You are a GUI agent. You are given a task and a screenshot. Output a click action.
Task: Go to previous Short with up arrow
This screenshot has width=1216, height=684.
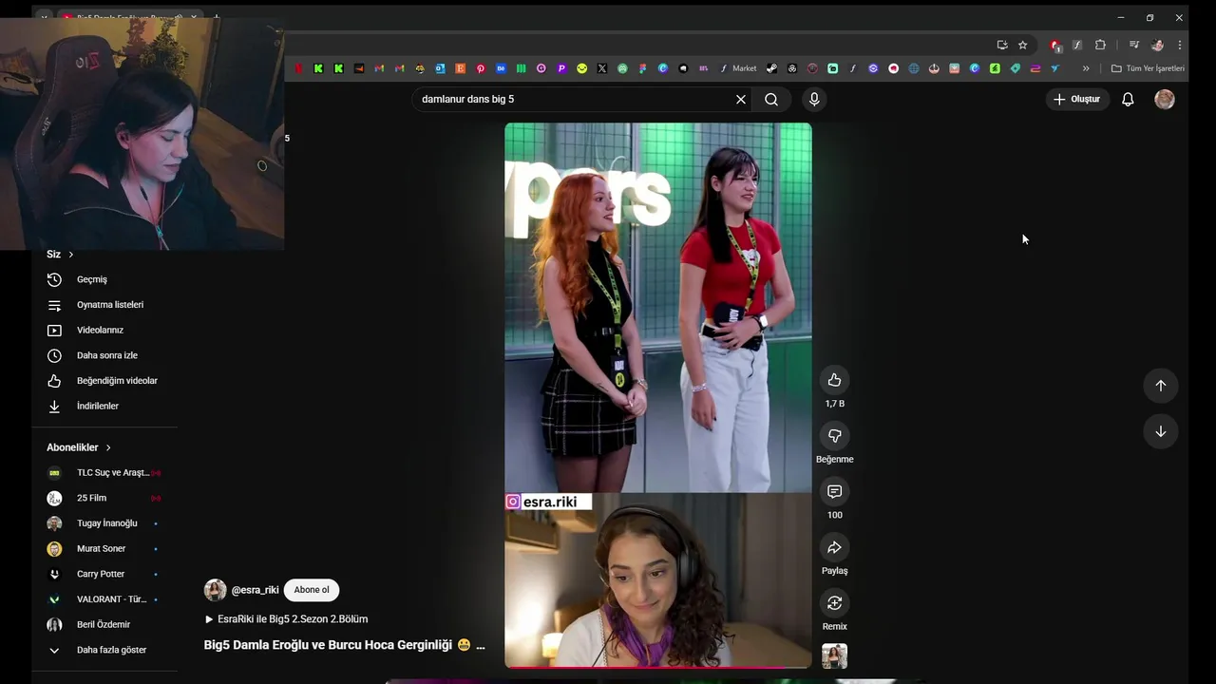[x=1160, y=386]
